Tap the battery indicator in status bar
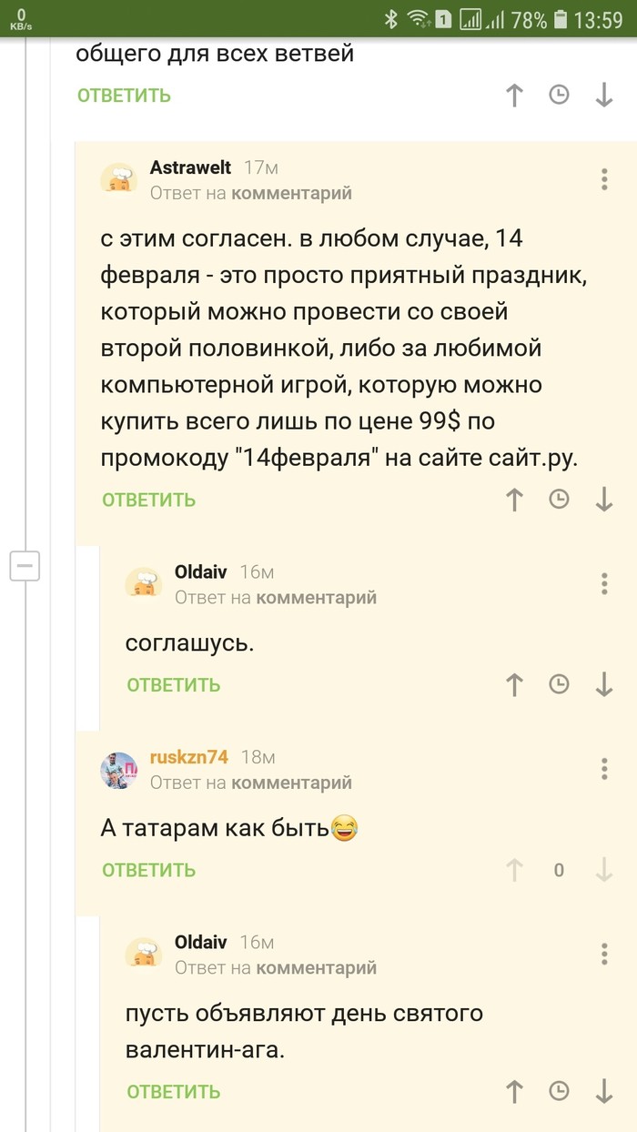The width and height of the screenshot is (637, 1132). pyautogui.click(x=561, y=19)
